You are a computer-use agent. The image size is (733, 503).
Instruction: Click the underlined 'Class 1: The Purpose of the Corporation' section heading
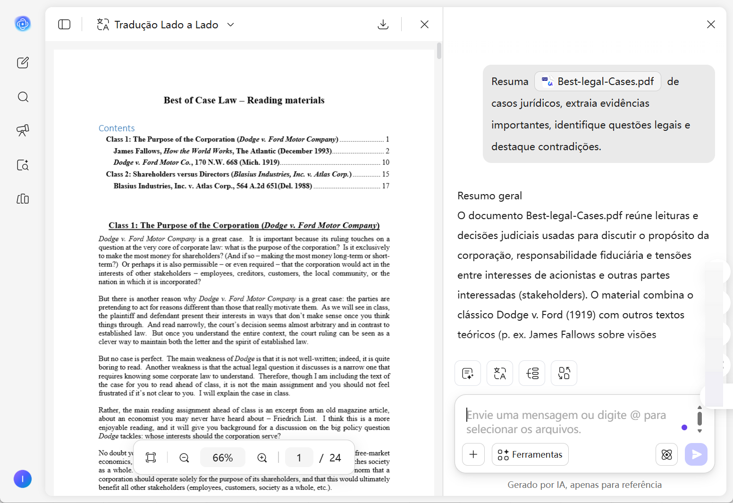coord(244,225)
